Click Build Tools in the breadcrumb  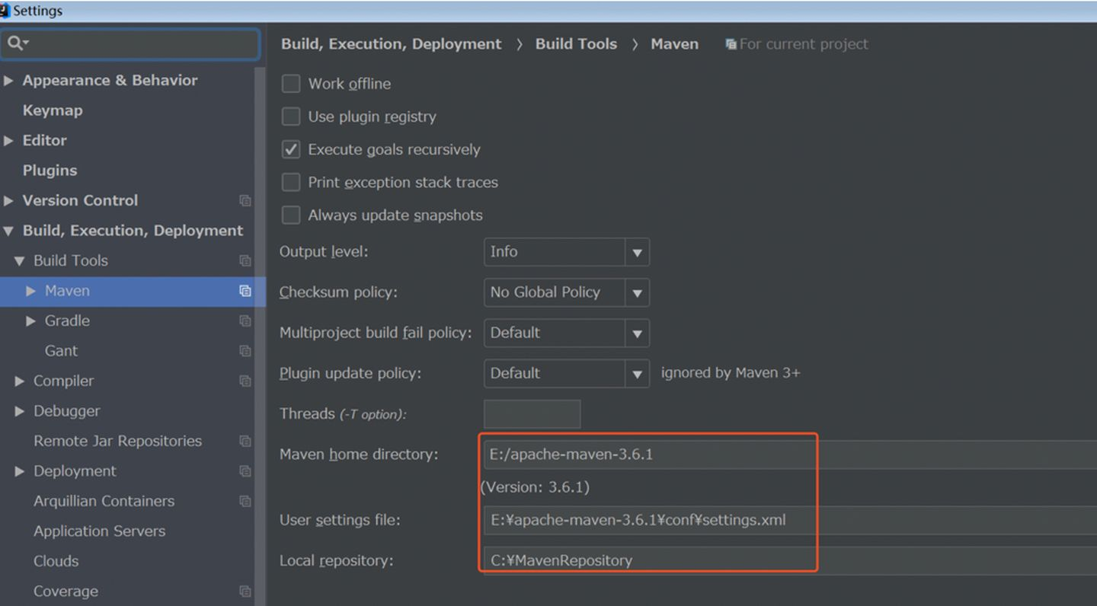576,44
